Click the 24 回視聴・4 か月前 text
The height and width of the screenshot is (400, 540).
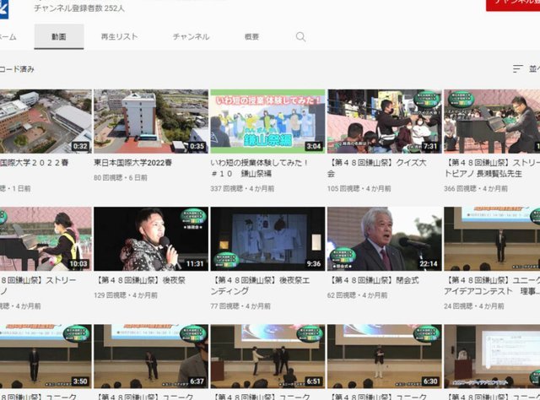click(474, 306)
